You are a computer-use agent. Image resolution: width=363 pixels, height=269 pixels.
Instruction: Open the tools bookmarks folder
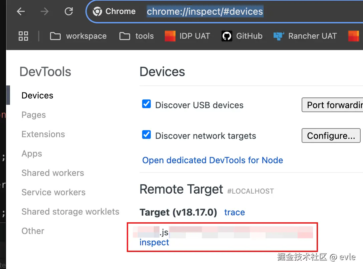137,36
